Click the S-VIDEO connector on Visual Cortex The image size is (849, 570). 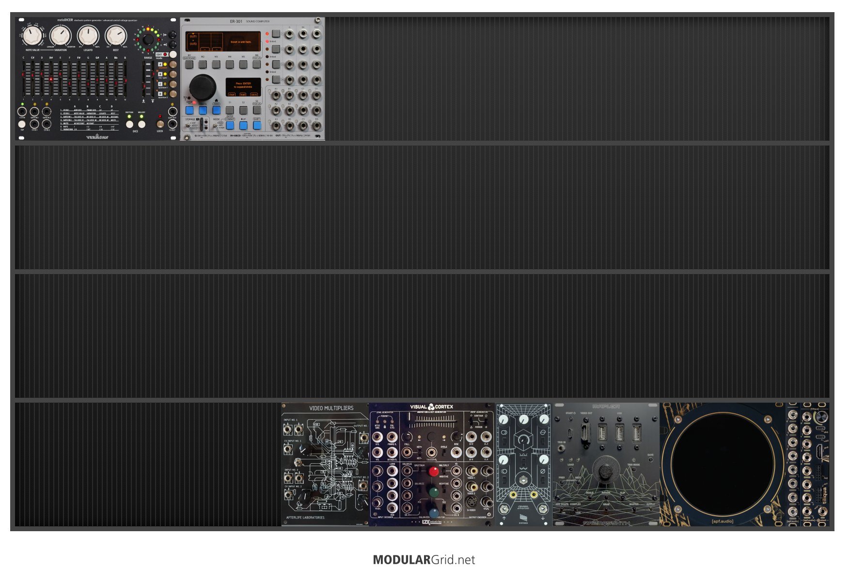[x=471, y=503]
